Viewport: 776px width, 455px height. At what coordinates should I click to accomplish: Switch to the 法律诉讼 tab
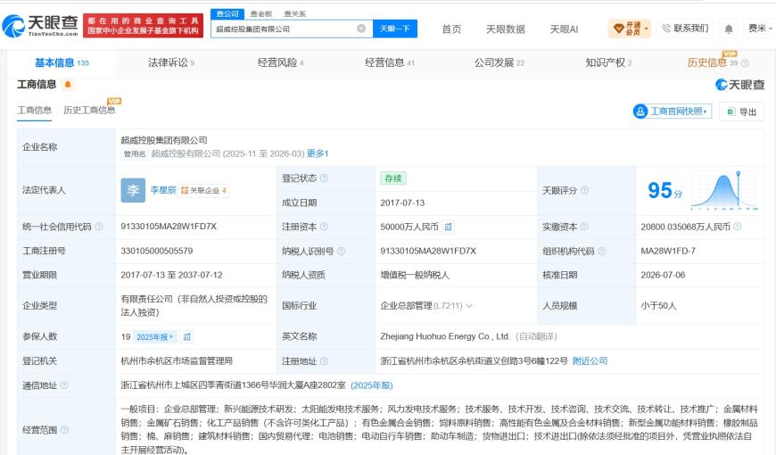170,62
